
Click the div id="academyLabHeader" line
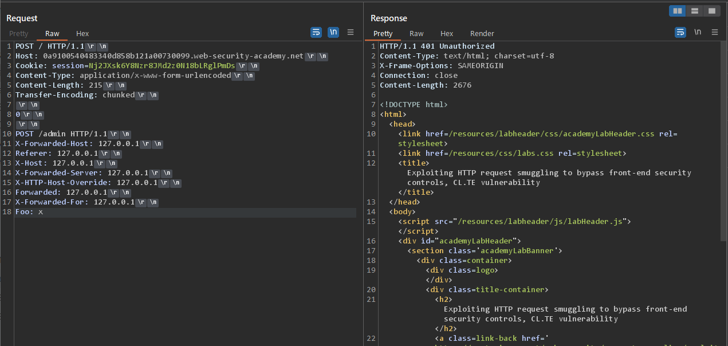coord(459,241)
